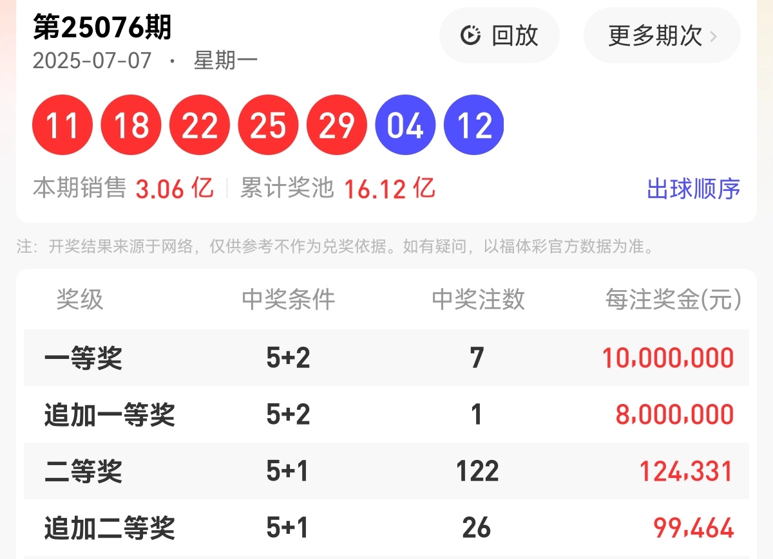Click 5+2 condition in 一等奖 row
Screen dimensions: 773x559
(x=288, y=358)
